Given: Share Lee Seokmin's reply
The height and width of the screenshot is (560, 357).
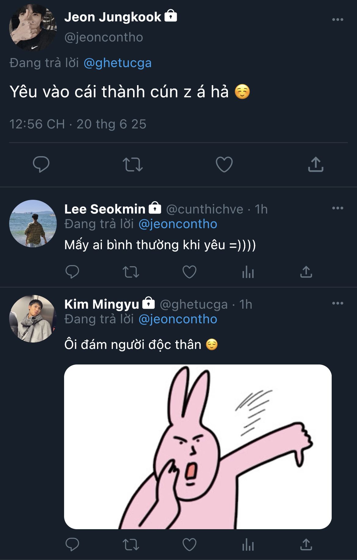Looking at the screenshot, I should pyautogui.click(x=306, y=272).
